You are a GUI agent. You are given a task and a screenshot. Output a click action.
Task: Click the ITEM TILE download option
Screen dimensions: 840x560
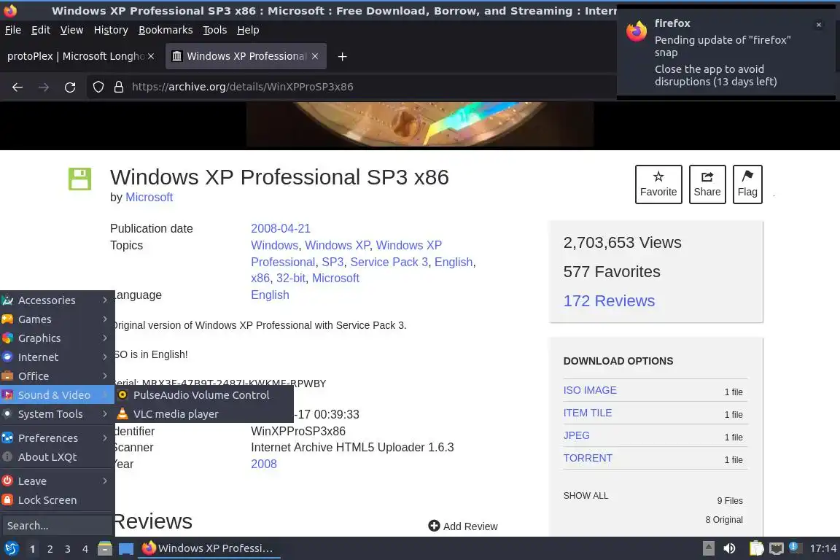(x=587, y=413)
